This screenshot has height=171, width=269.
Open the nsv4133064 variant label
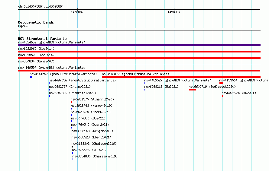tap(244, 80)
